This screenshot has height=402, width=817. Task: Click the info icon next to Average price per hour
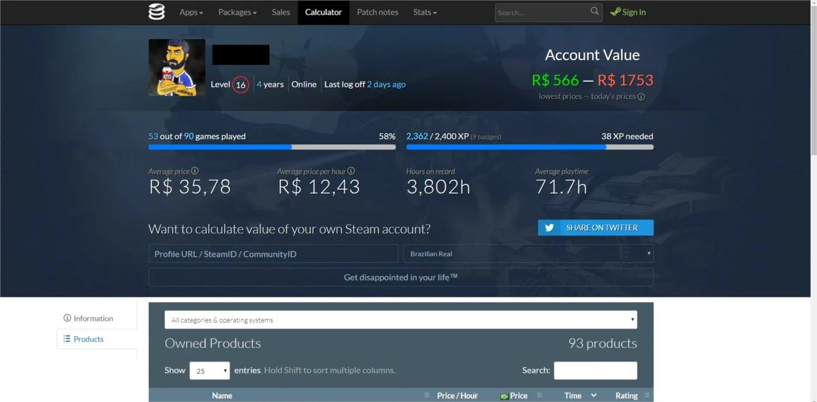pyautogui.click(x=351, y=171)
